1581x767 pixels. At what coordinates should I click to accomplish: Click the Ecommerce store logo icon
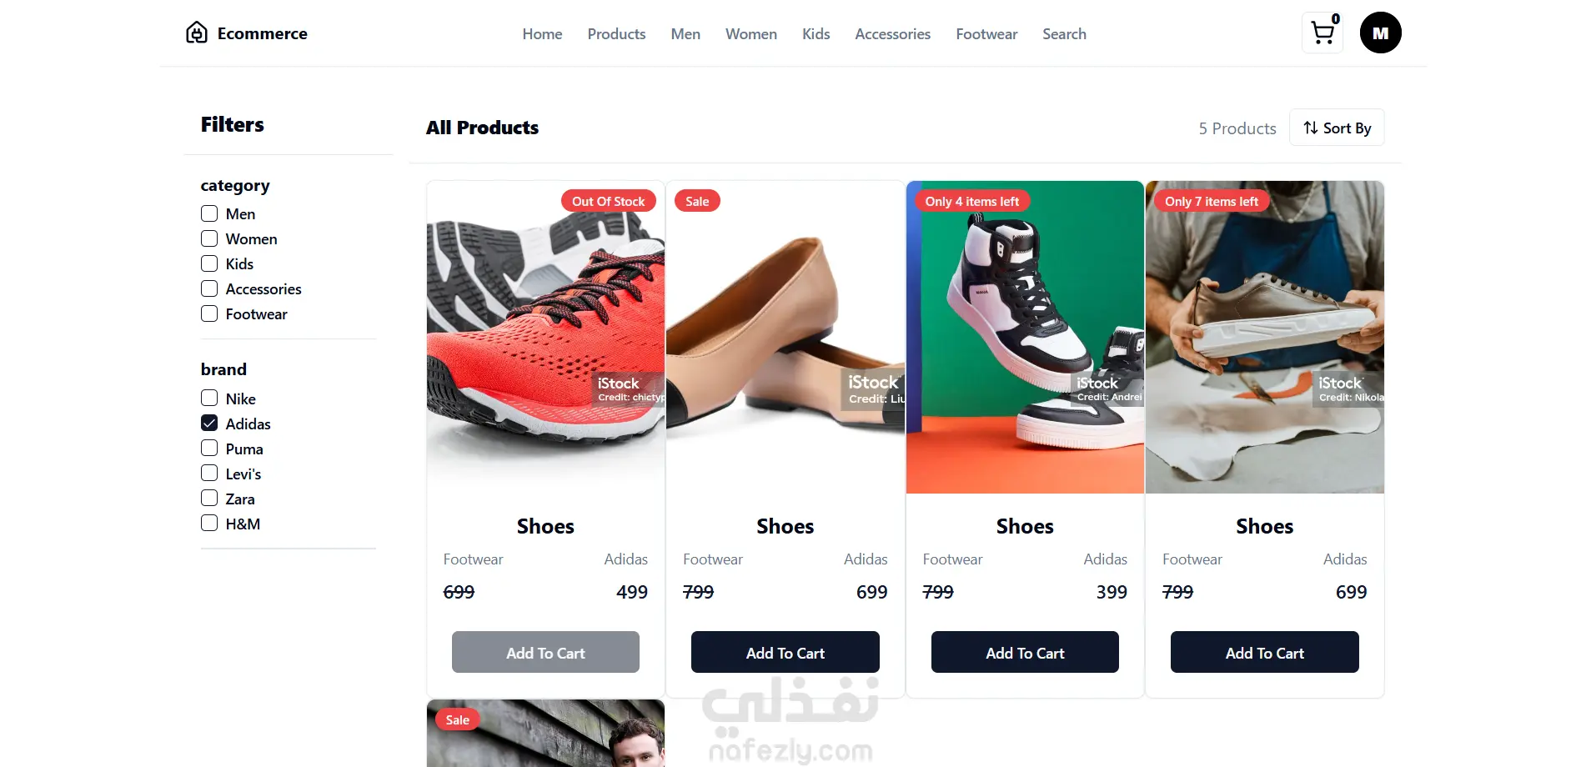(197, 33)
